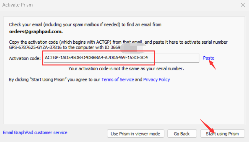Screen dimensions: 249x142
Task: Click the "Check your email" instruction line
Action: coord(85,24)
